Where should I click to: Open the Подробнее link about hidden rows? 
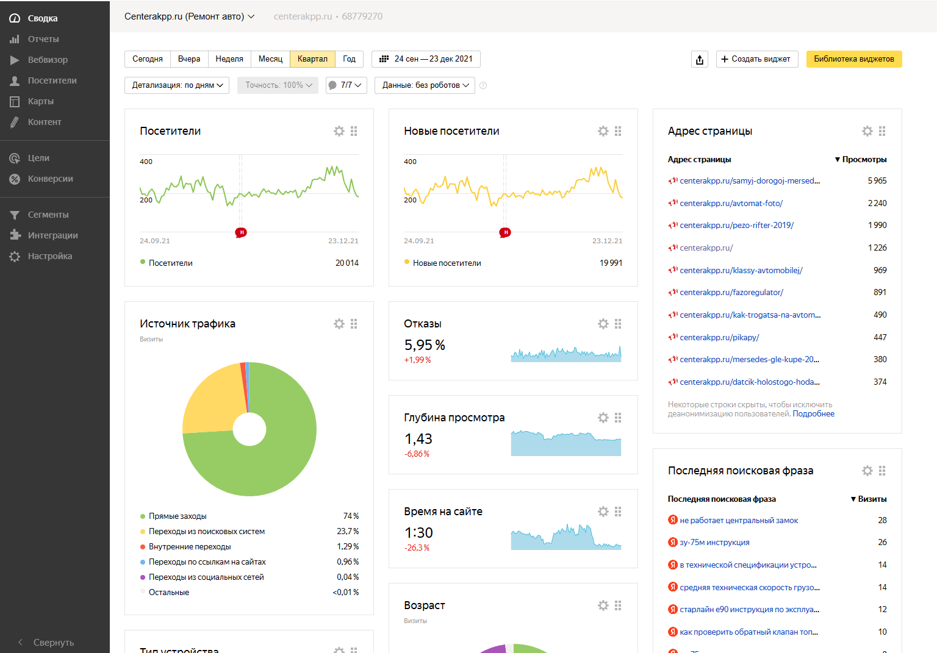813,414
